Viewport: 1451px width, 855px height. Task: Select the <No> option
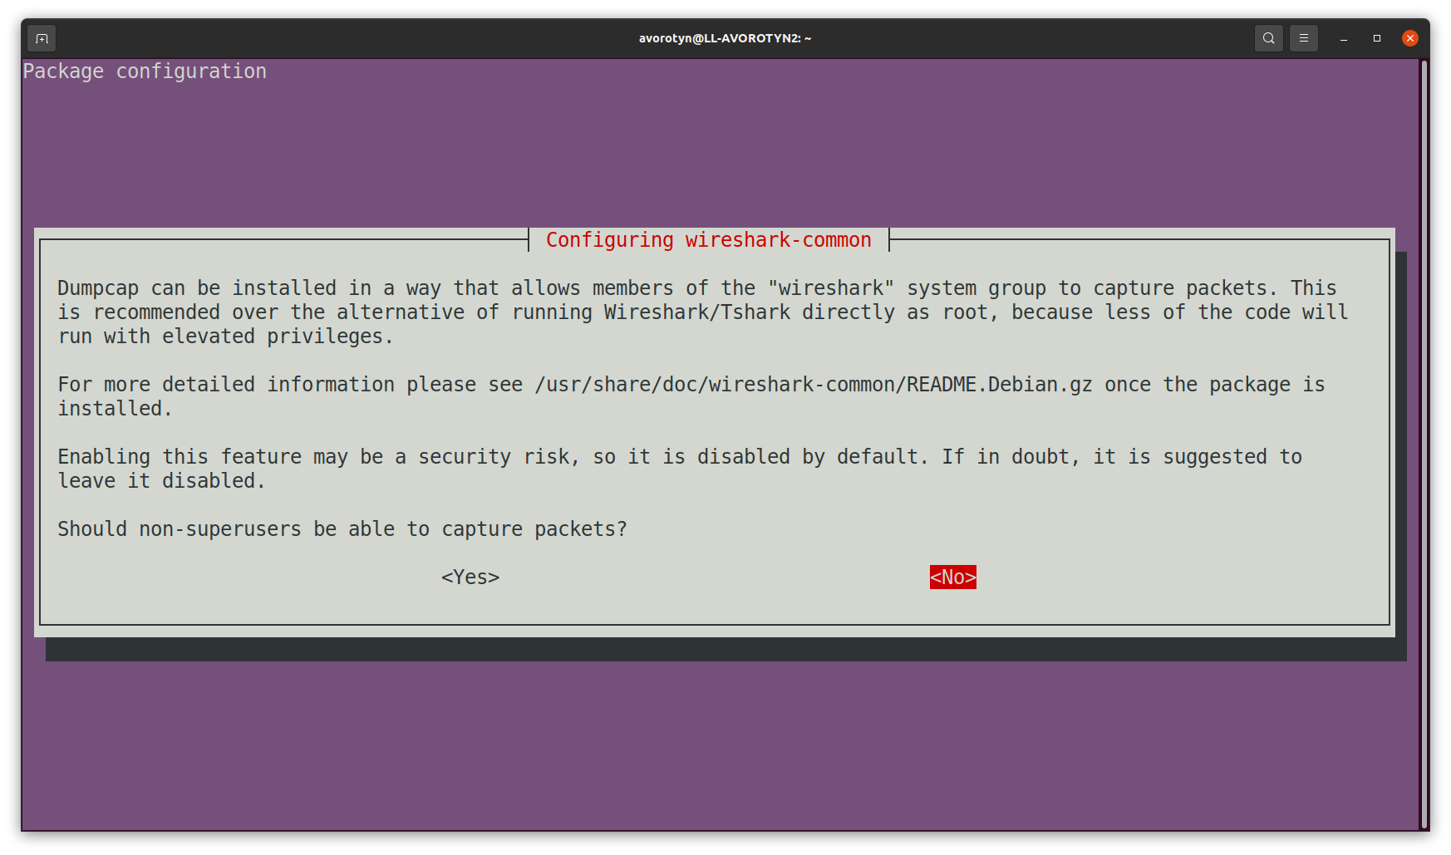click(x=953, y=577)
